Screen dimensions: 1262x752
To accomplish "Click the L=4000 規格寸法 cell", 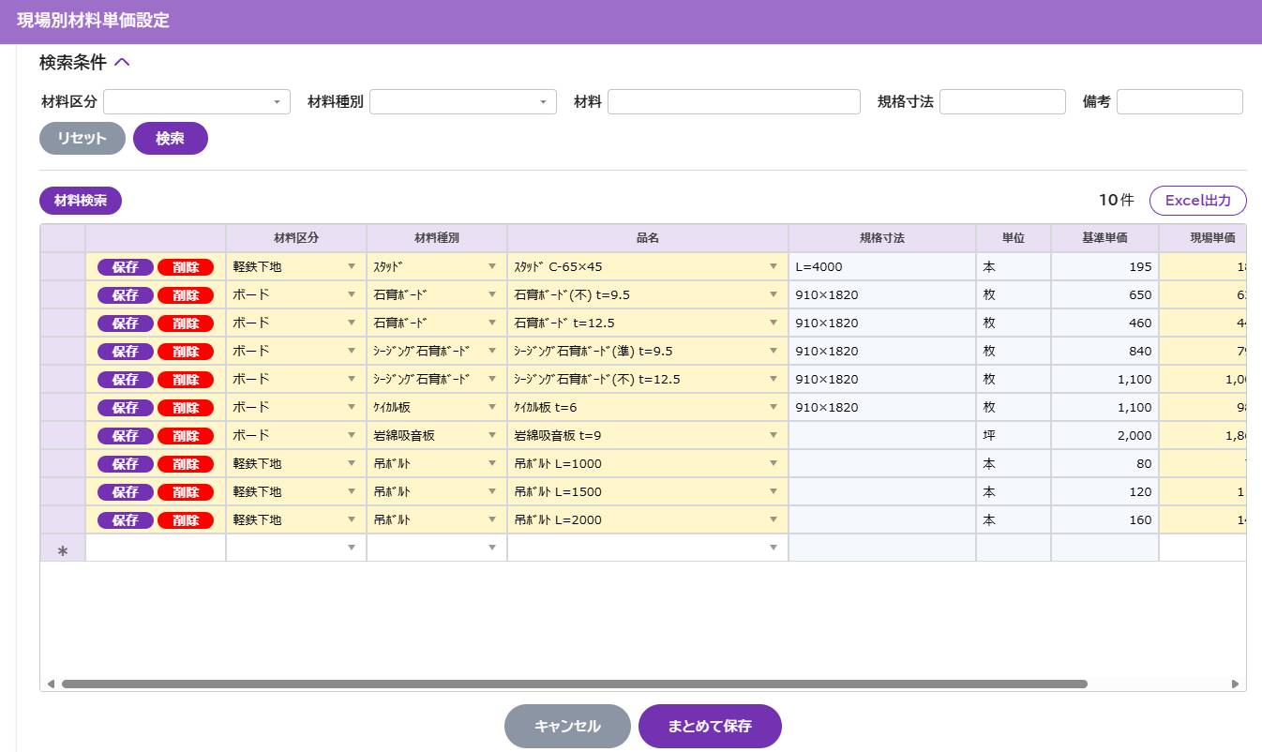I will pyautogui.click(x=882, y=267).
